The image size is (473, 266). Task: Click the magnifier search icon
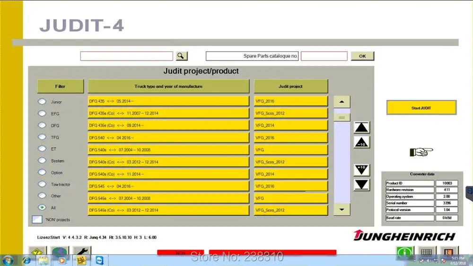pyautogui.click(x=181, y=56)
